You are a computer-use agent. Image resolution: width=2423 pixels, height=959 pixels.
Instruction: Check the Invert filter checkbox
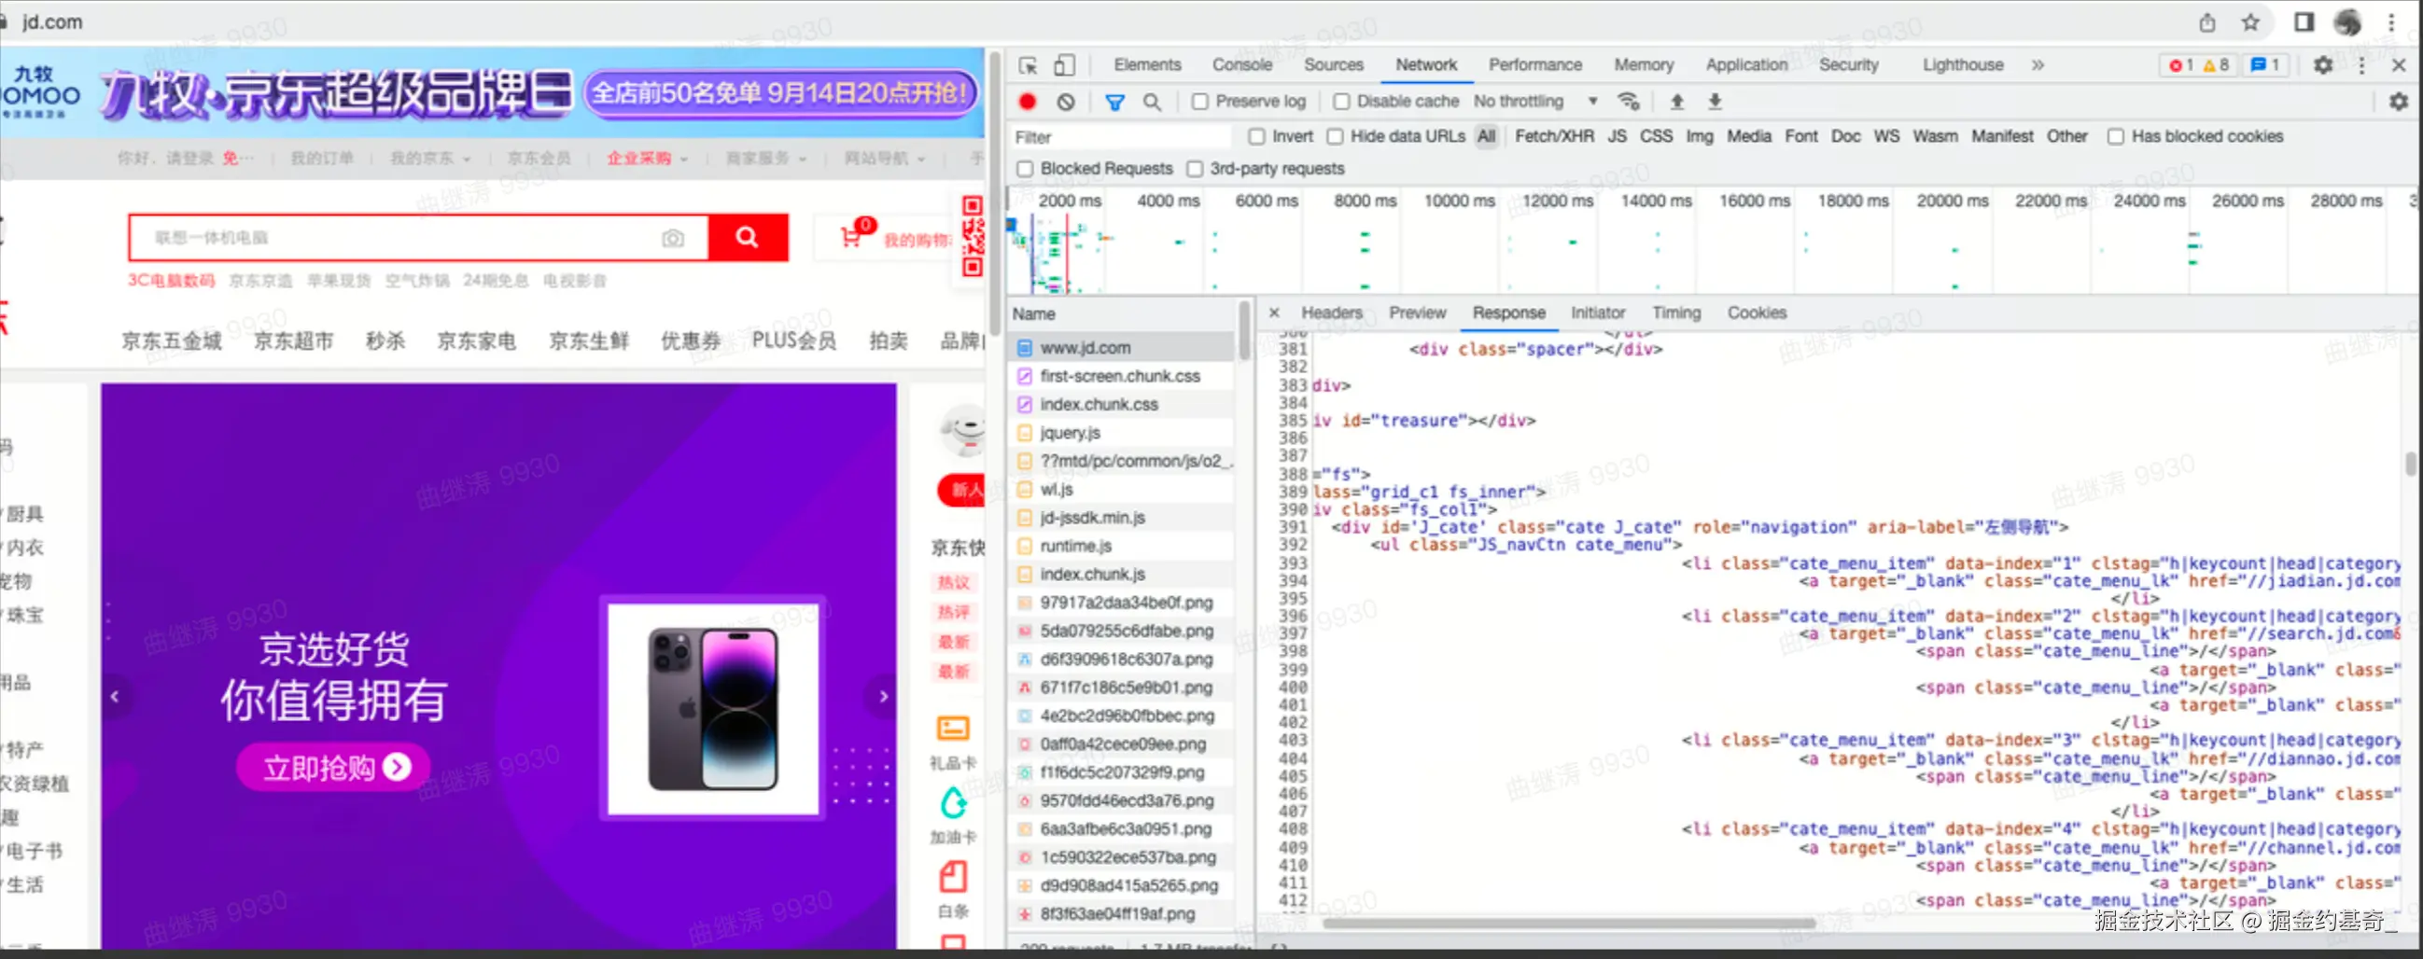point(1255,136)
